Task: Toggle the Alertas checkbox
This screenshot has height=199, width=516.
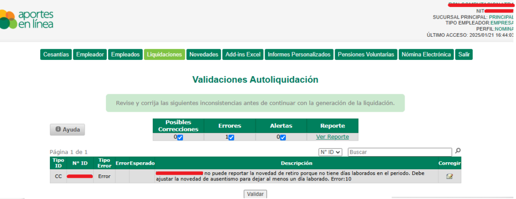Action: (x=283, y=138)
